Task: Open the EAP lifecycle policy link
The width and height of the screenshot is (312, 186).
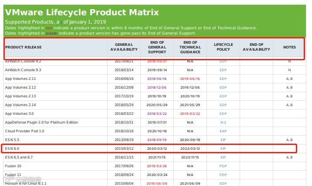Action: [223, 131]
